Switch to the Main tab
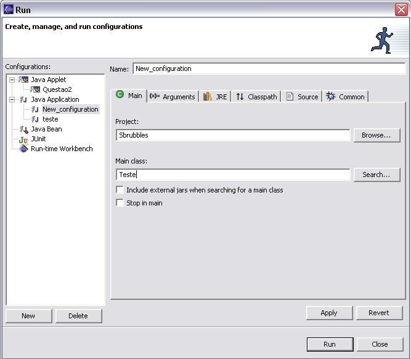411x359 pixels. pos(130,96)
